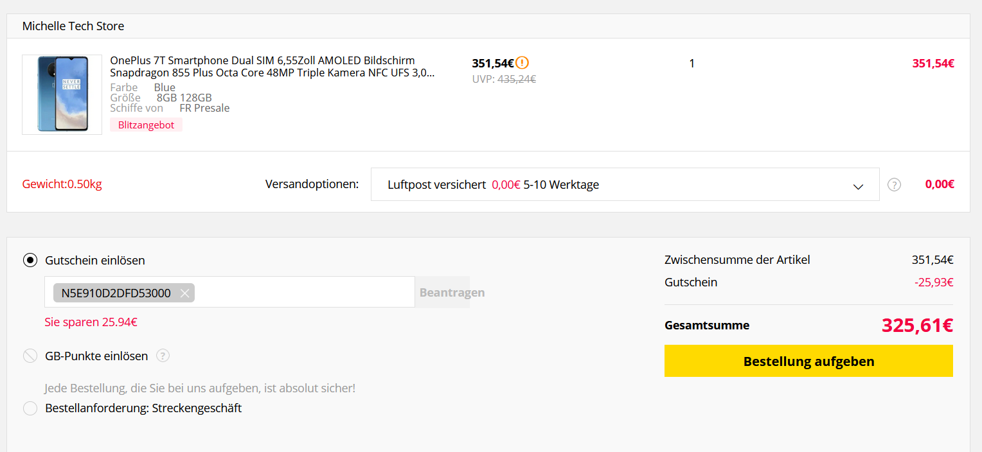Open the Michelle Tech Store link
The width and height of the screenshot is (982, 452).
(x=73, y=26)
